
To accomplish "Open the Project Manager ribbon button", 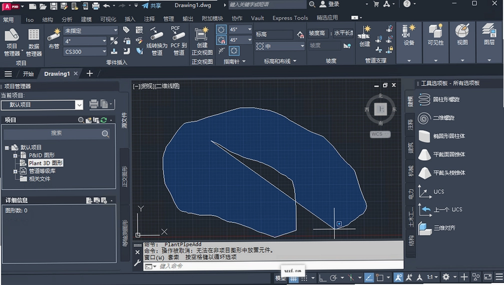I will point(12,42).
